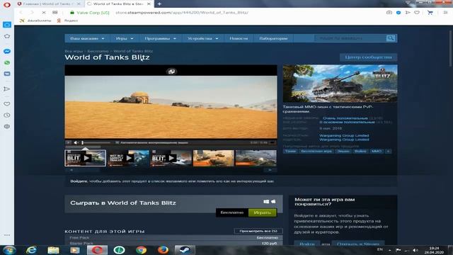
Task: Select the 'MMO' tag
Action: [x=377, y=151]
